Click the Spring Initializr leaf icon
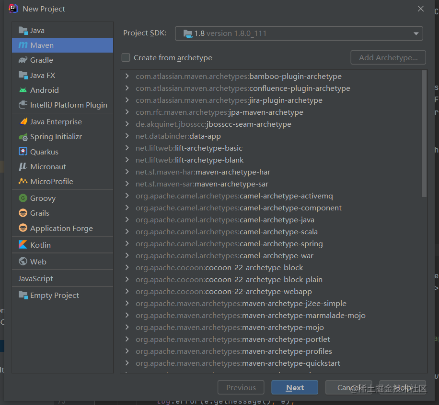The width and height of the screenshot is (439, 405). [23, 137]
